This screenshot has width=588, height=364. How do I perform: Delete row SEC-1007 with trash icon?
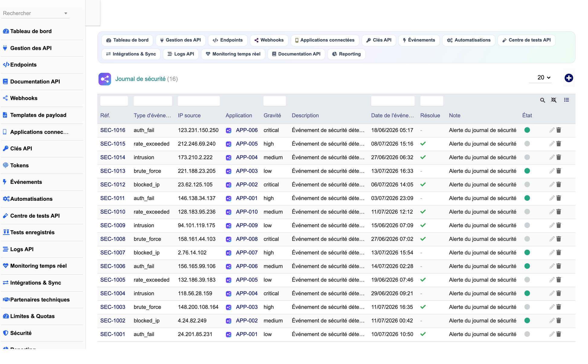coord(559,252)
